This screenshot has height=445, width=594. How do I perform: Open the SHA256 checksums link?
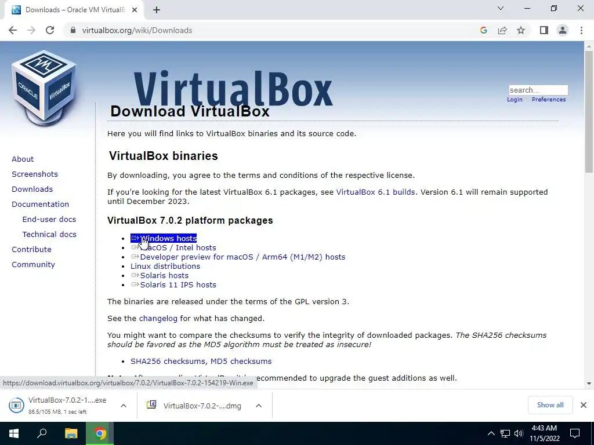tap(168, 362)
